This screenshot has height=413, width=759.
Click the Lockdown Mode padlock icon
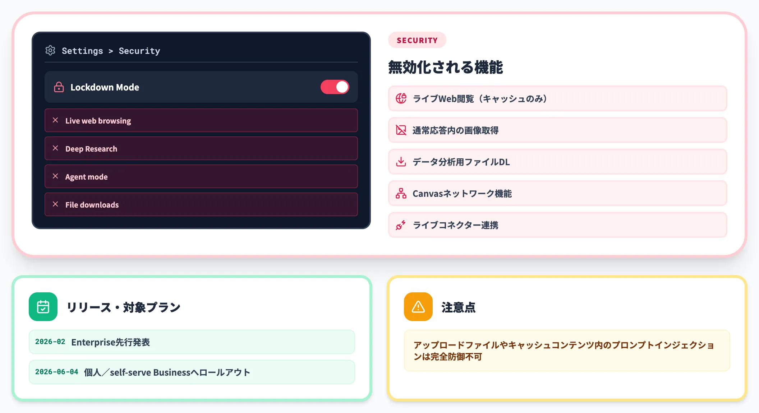tap(59, 87)
